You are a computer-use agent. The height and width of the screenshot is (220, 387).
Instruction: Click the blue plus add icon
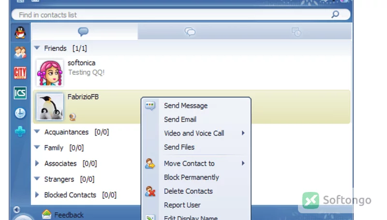pos(20,131)
